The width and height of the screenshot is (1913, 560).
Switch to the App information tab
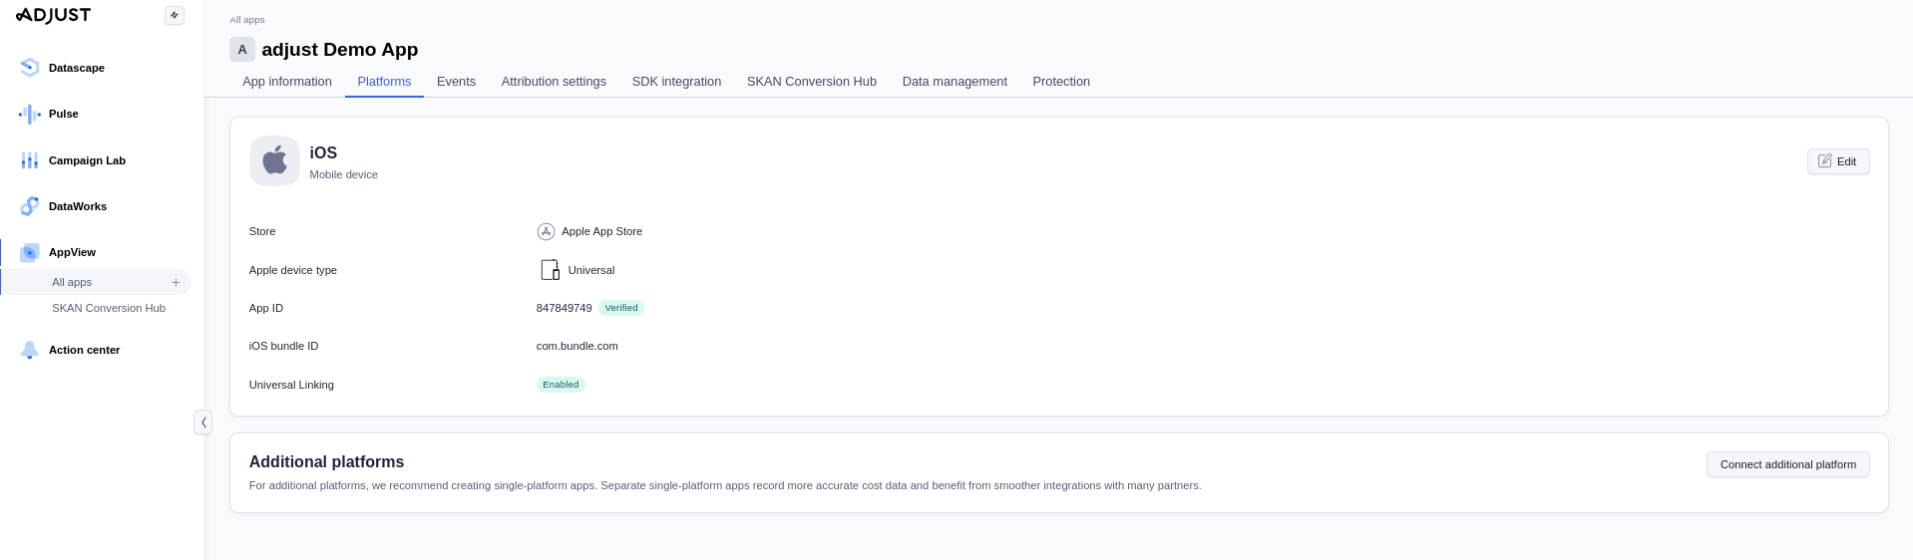pos(287,82)
